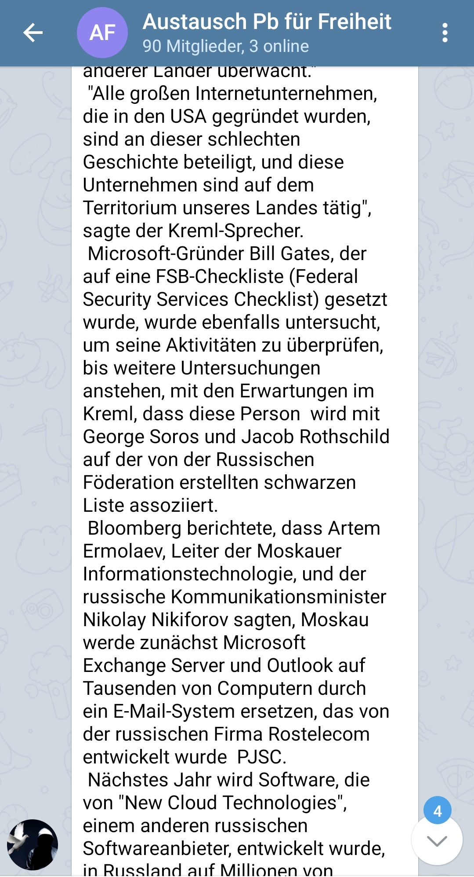Tap the "Nikolay Nikiforov sagten" line
Screen dimensions: 474x877
coord(226,620)
